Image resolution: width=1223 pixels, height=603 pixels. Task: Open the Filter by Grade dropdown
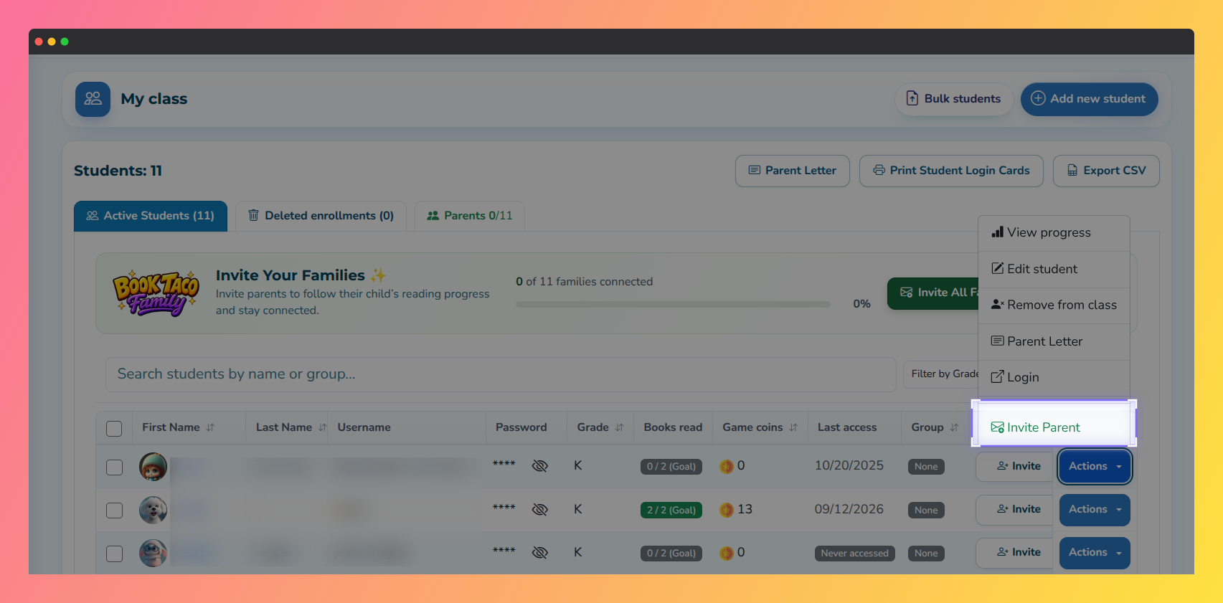pos(942,374)
